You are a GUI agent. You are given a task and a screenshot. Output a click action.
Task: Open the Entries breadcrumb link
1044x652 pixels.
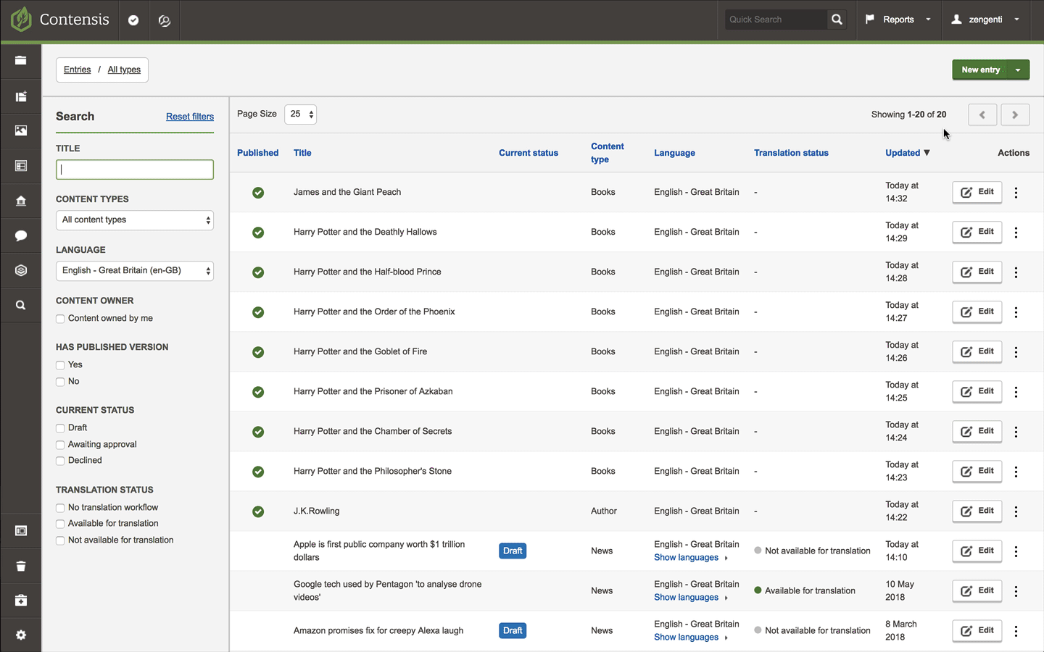pos(77,70)
